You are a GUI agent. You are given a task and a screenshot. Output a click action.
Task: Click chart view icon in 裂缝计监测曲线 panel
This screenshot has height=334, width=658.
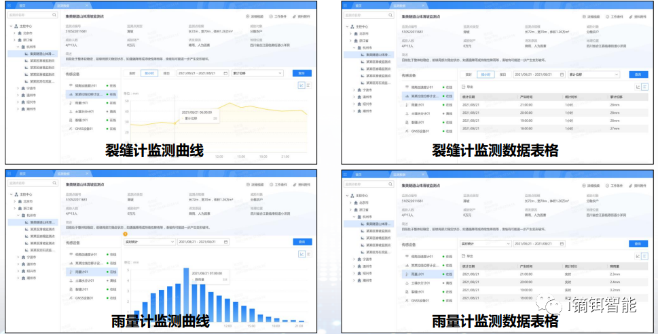[301, 85]
